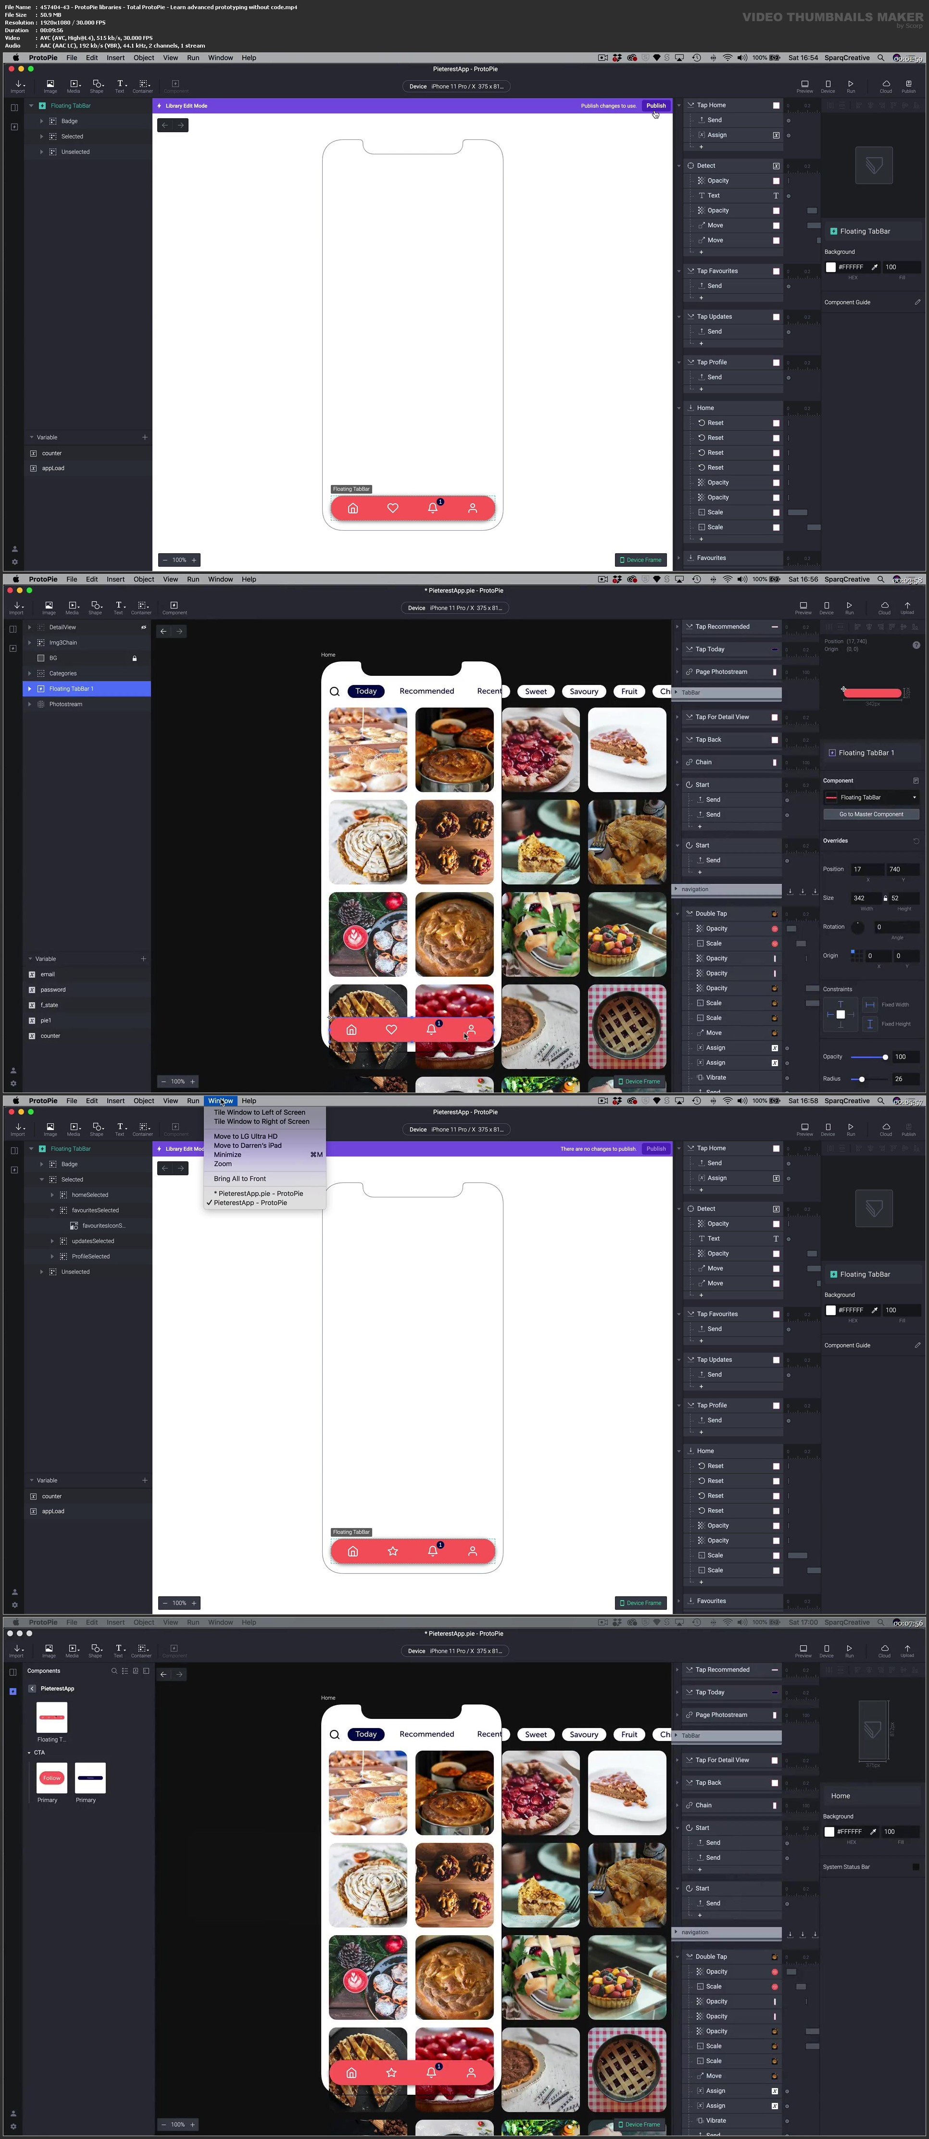Image resolution: width=929 pixels, height=2139 pixels.
Task: Toggle the lock on the BG layer
Action: [135, 659]
